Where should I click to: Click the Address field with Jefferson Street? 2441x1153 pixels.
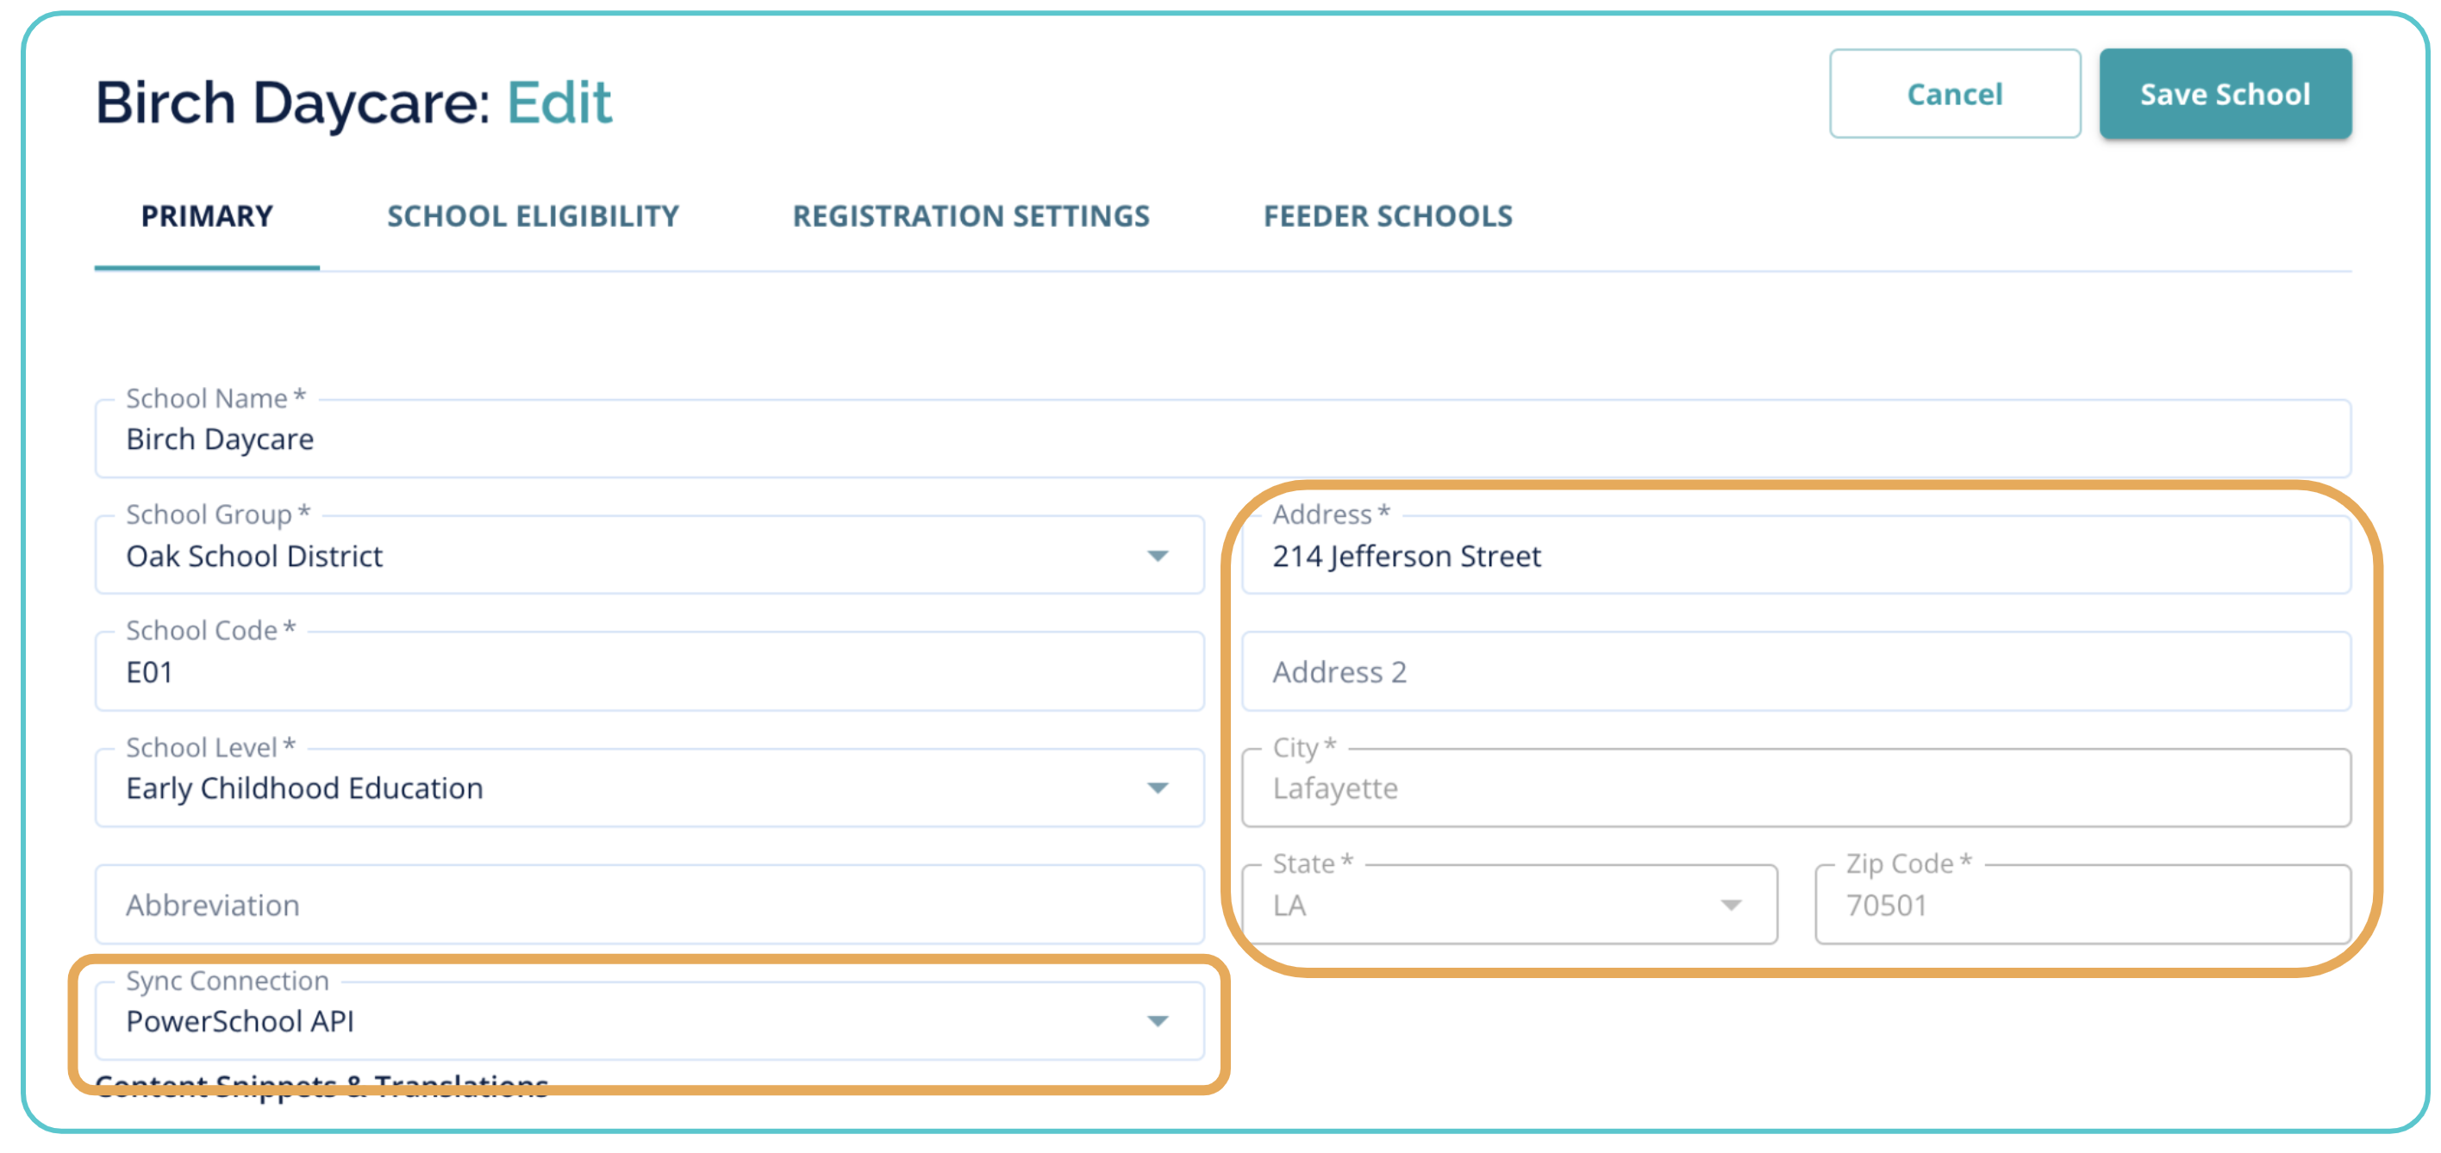point(1795,556)
